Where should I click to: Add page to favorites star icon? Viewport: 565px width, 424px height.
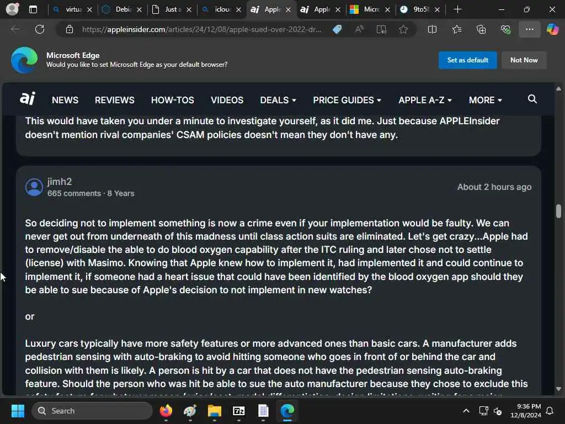tap(403, 29)
